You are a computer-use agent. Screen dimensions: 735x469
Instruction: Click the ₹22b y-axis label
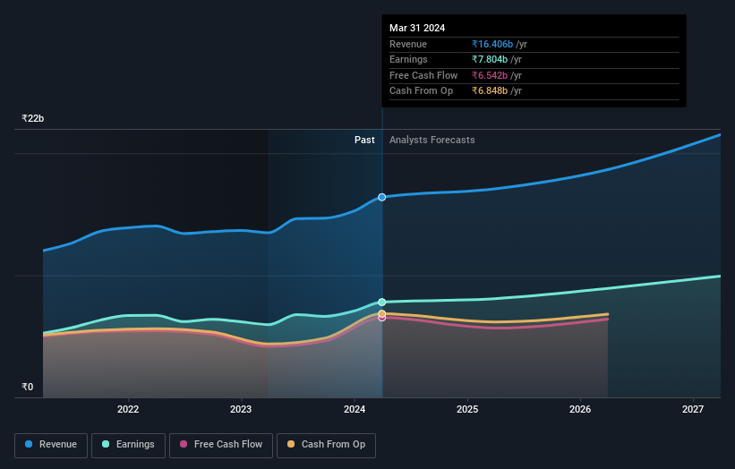pos(33,118)
